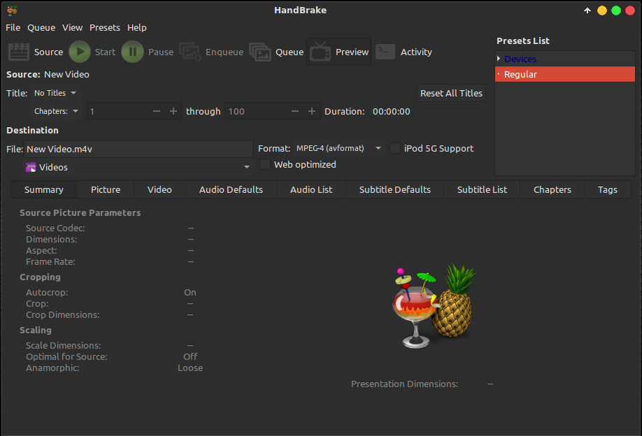Click the Reset All Titles button

click(x=451, y=92)
